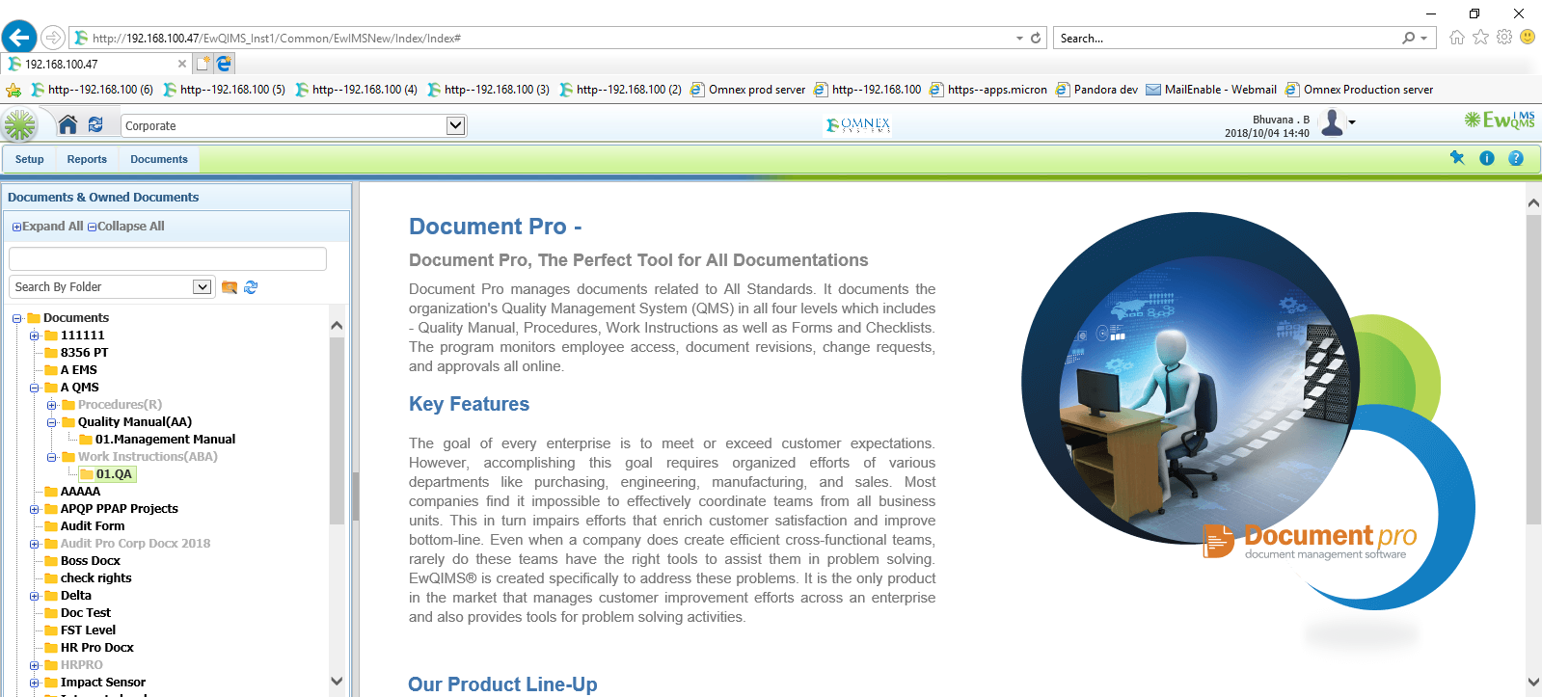Click the folder search text field
1542x697 pixels.
(168, 258)
